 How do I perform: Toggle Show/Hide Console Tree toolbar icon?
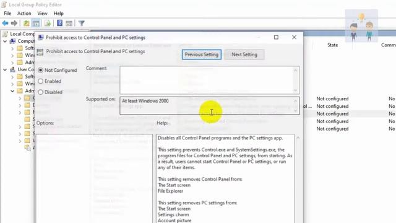[36, 24]
